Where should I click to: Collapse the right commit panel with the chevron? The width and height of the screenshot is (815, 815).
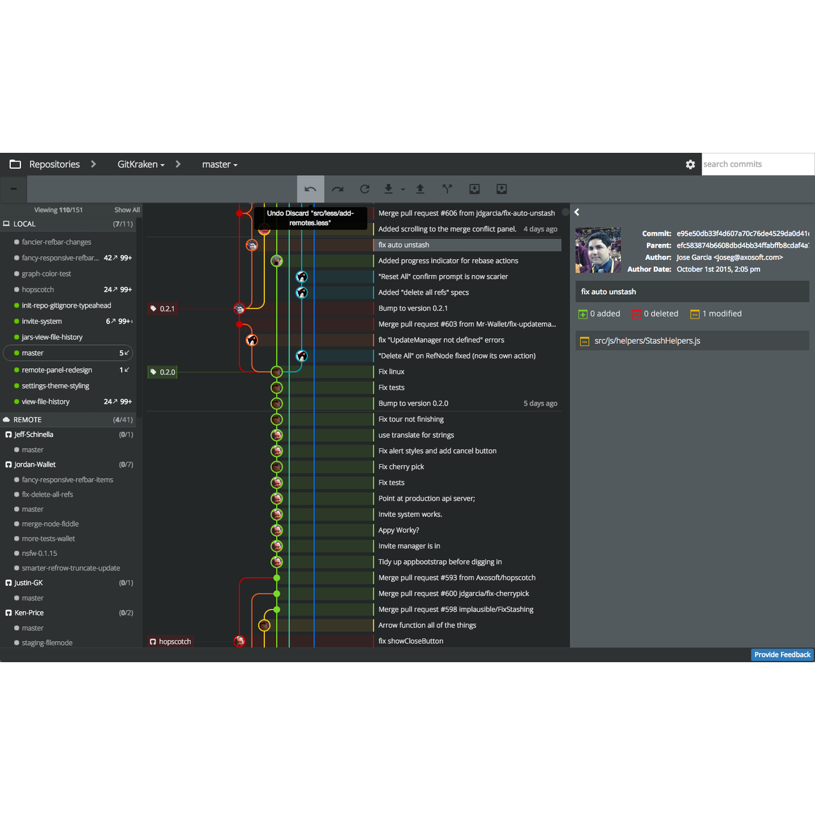577,212
